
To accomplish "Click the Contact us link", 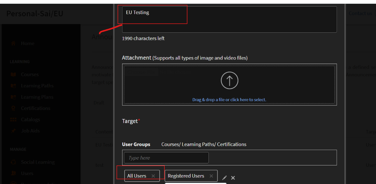I will pos(360,13).
